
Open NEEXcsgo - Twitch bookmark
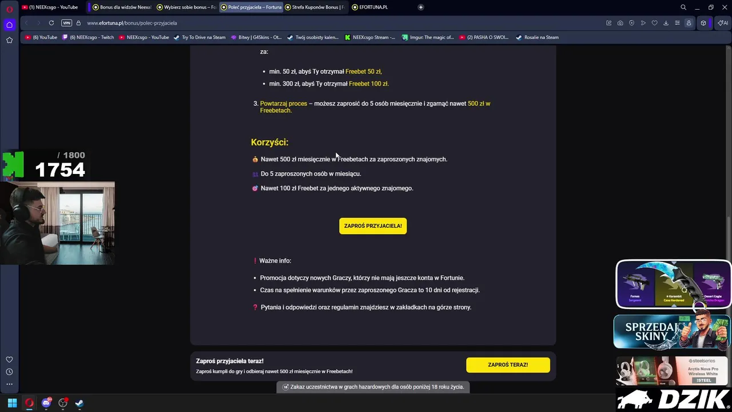[x=88, y=37]
